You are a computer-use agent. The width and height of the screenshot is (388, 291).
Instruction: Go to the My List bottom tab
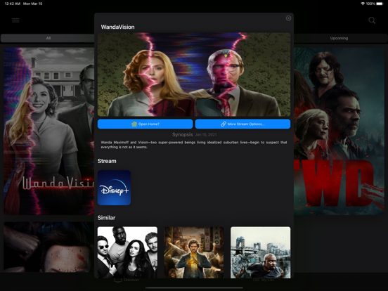264,280
